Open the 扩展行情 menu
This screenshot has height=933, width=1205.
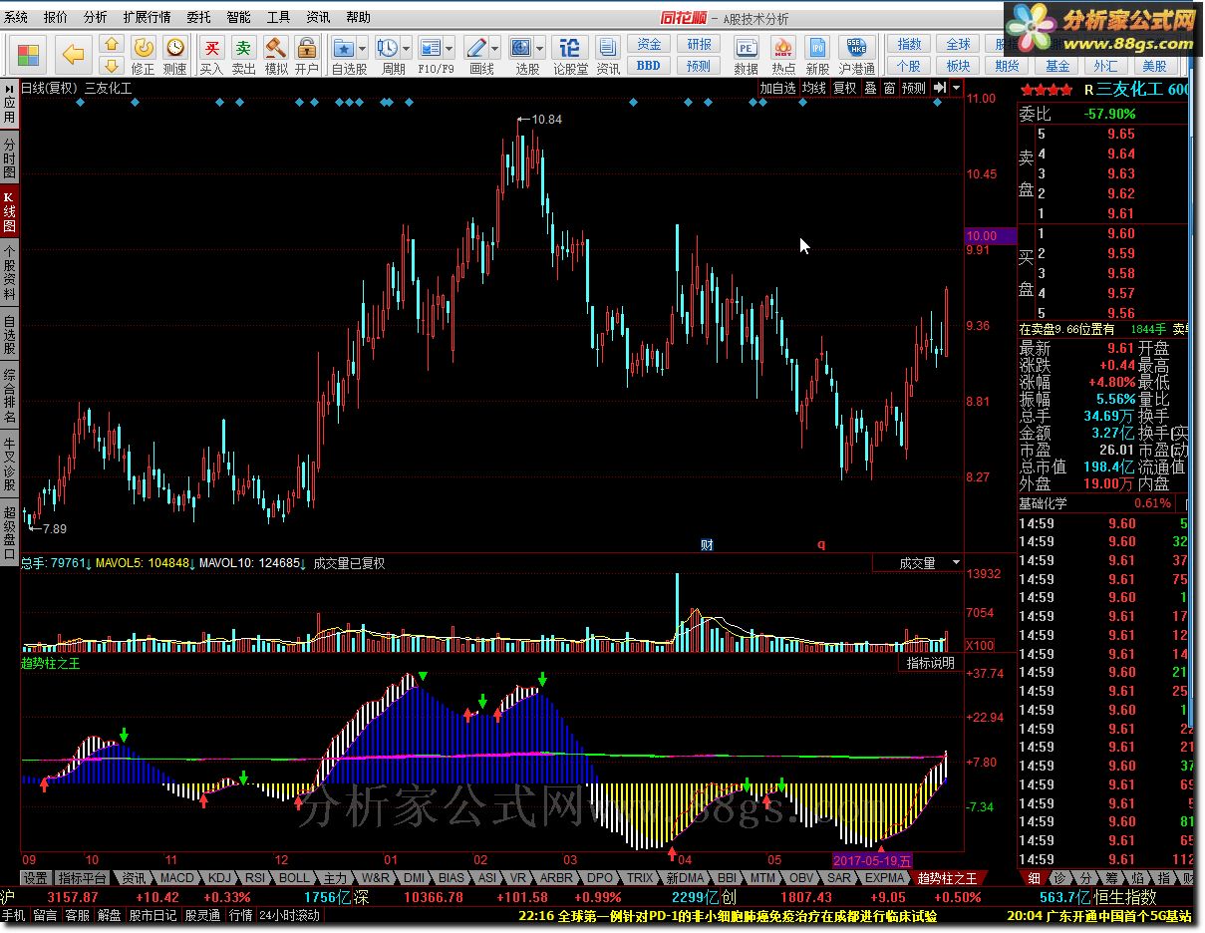pos(147,17)
